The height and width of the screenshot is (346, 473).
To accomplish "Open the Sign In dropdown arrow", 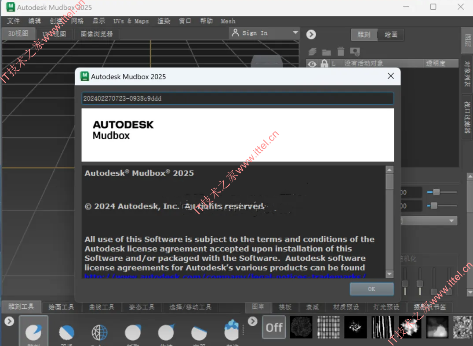I will pyautogui.click(x=295, y=32).
